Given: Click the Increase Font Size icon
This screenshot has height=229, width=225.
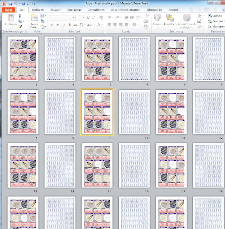Looking at the screenshot, I should pyautogui.click(x=88, y=18).
